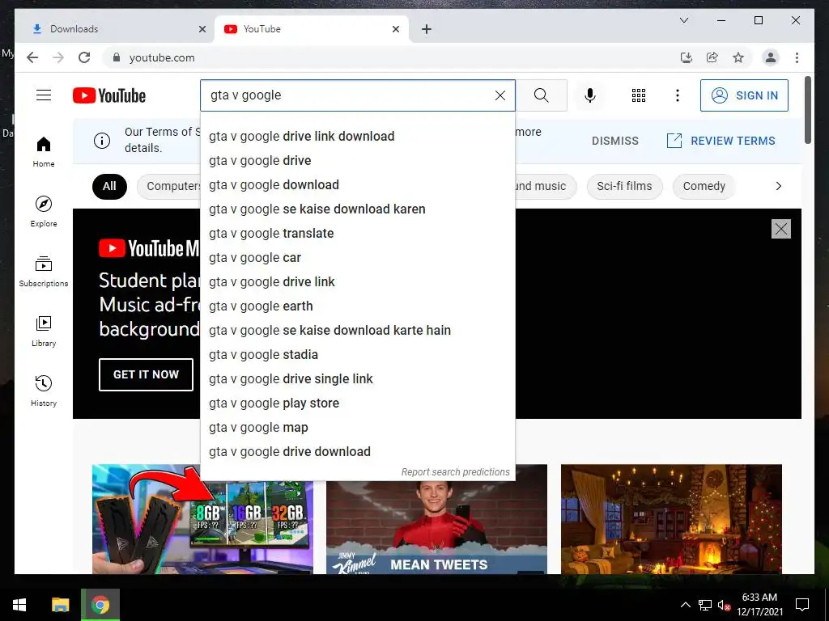This screenshot has height=621, width=829.
Task: Close the Downloads tab
Action: tap(202, 29)
